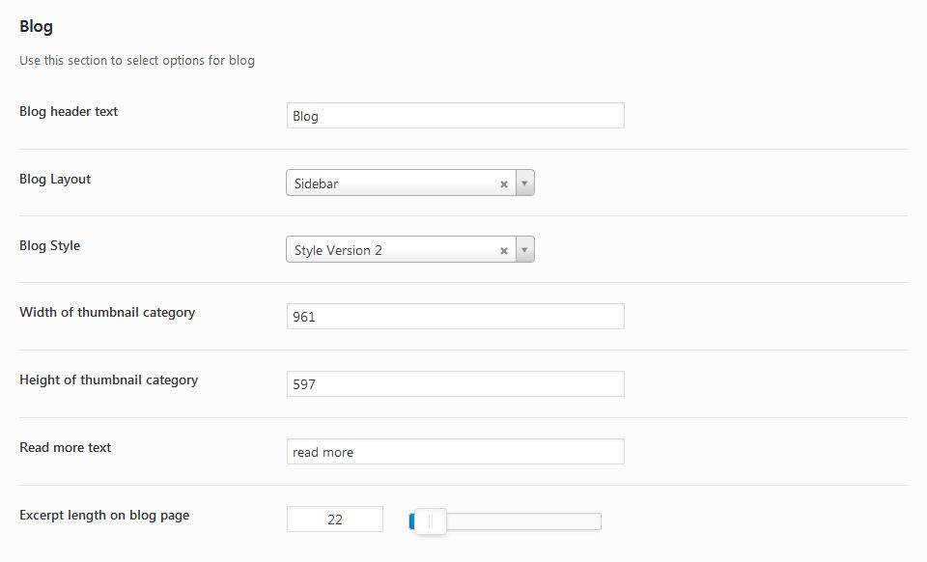Click the Width of thumbnail category field

[x=455, y=317]
